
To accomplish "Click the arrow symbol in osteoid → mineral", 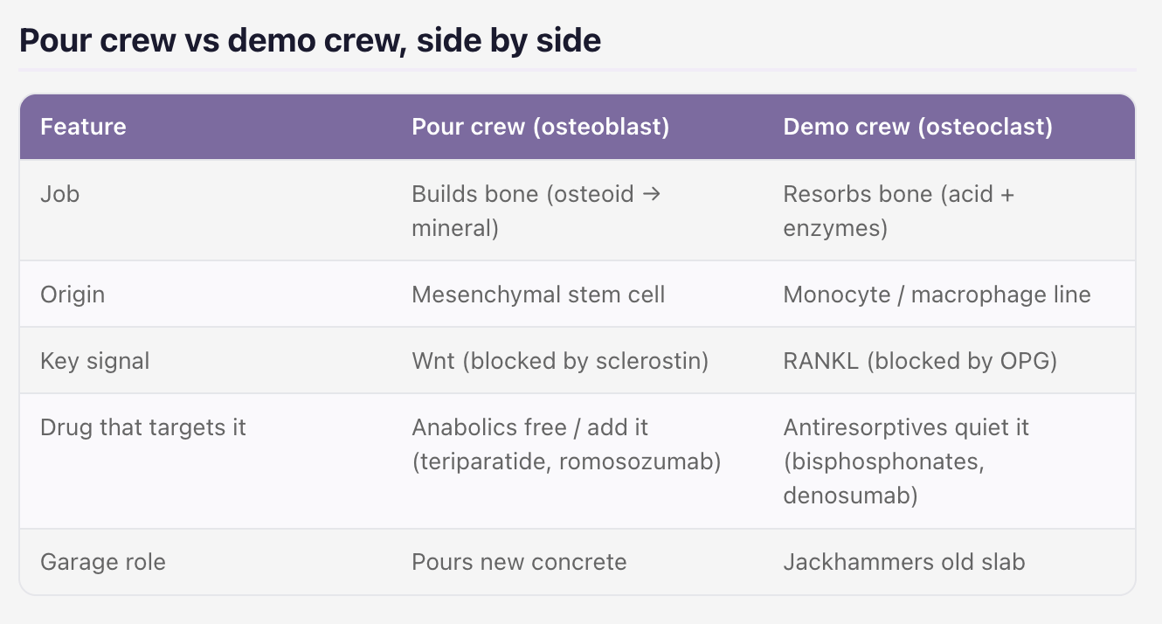I will click(x=651, y=193).
